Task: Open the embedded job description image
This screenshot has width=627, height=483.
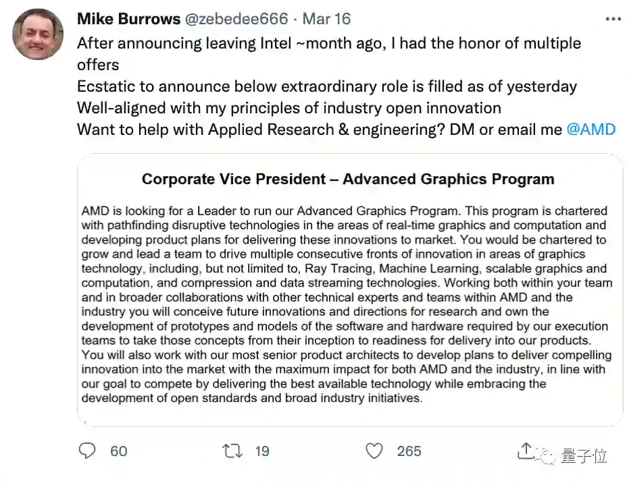Action: point(349,290)
